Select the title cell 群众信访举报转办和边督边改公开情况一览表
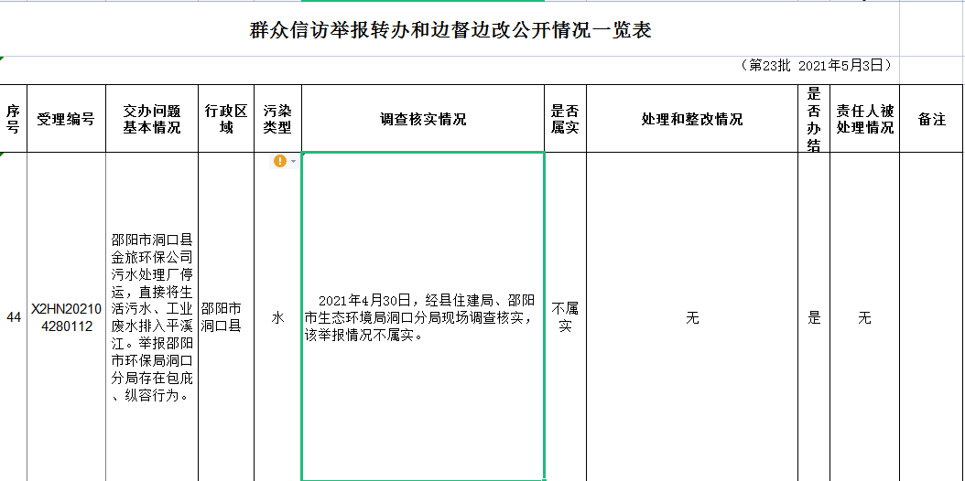Screen dimensions: 965x481 [450, 30]
